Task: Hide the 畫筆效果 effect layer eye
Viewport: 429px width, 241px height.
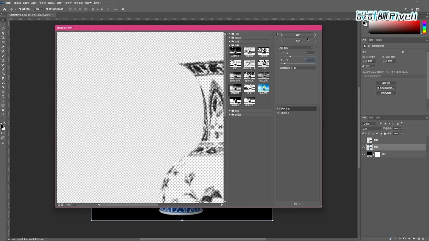Action: point(278,113)
